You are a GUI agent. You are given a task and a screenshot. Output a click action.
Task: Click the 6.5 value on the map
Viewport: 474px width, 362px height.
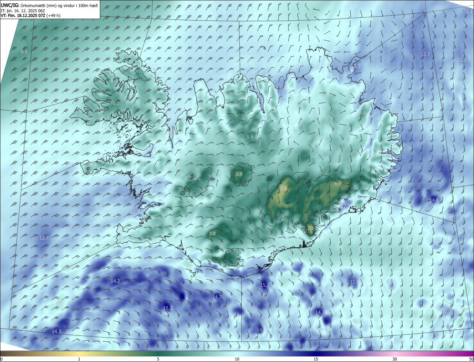coord(24,52)
